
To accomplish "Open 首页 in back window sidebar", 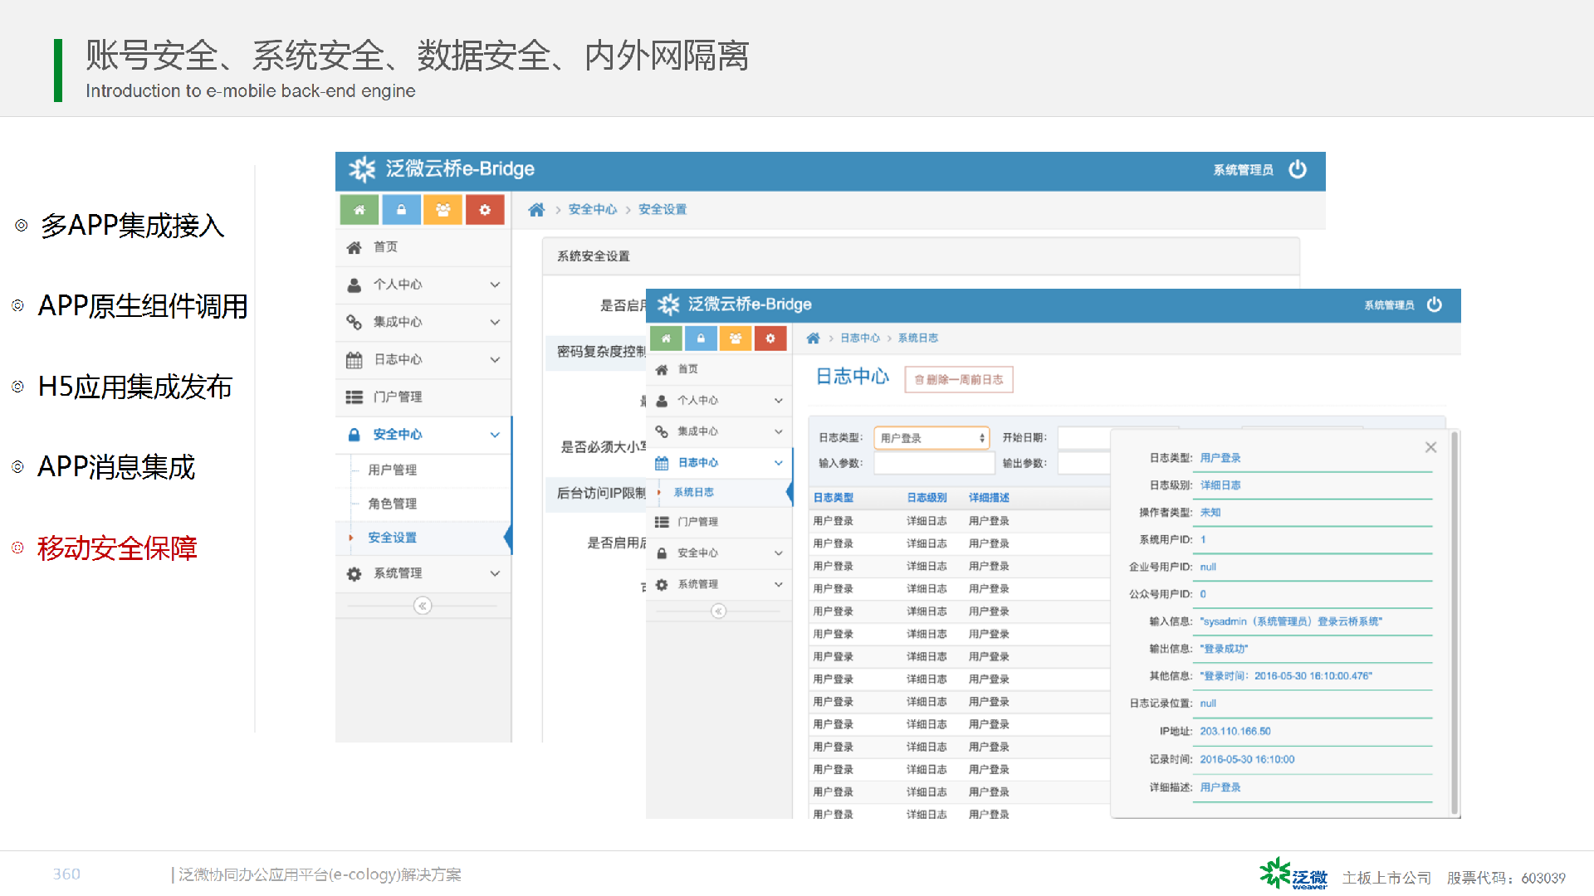I will tap(423, 247).
